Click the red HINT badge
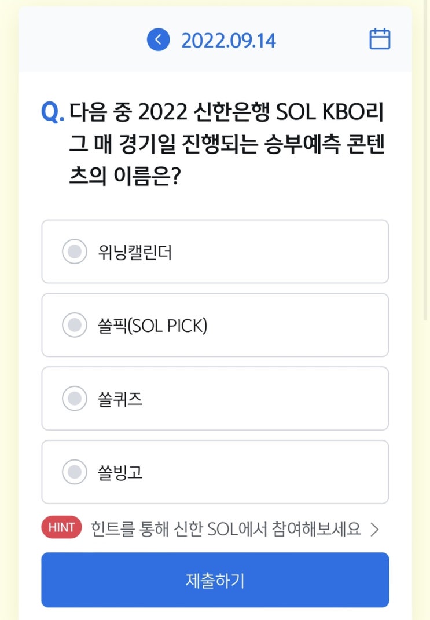 (62, 528)
